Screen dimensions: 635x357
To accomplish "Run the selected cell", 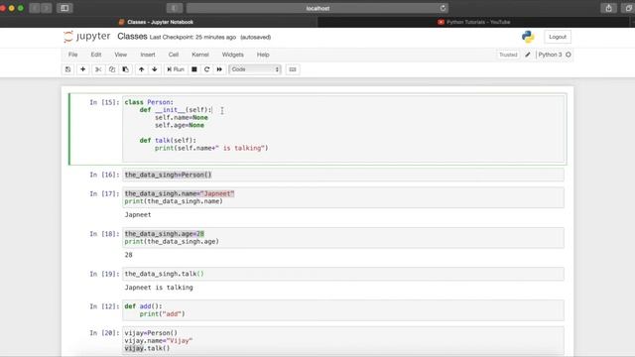I will coord(176,69).
